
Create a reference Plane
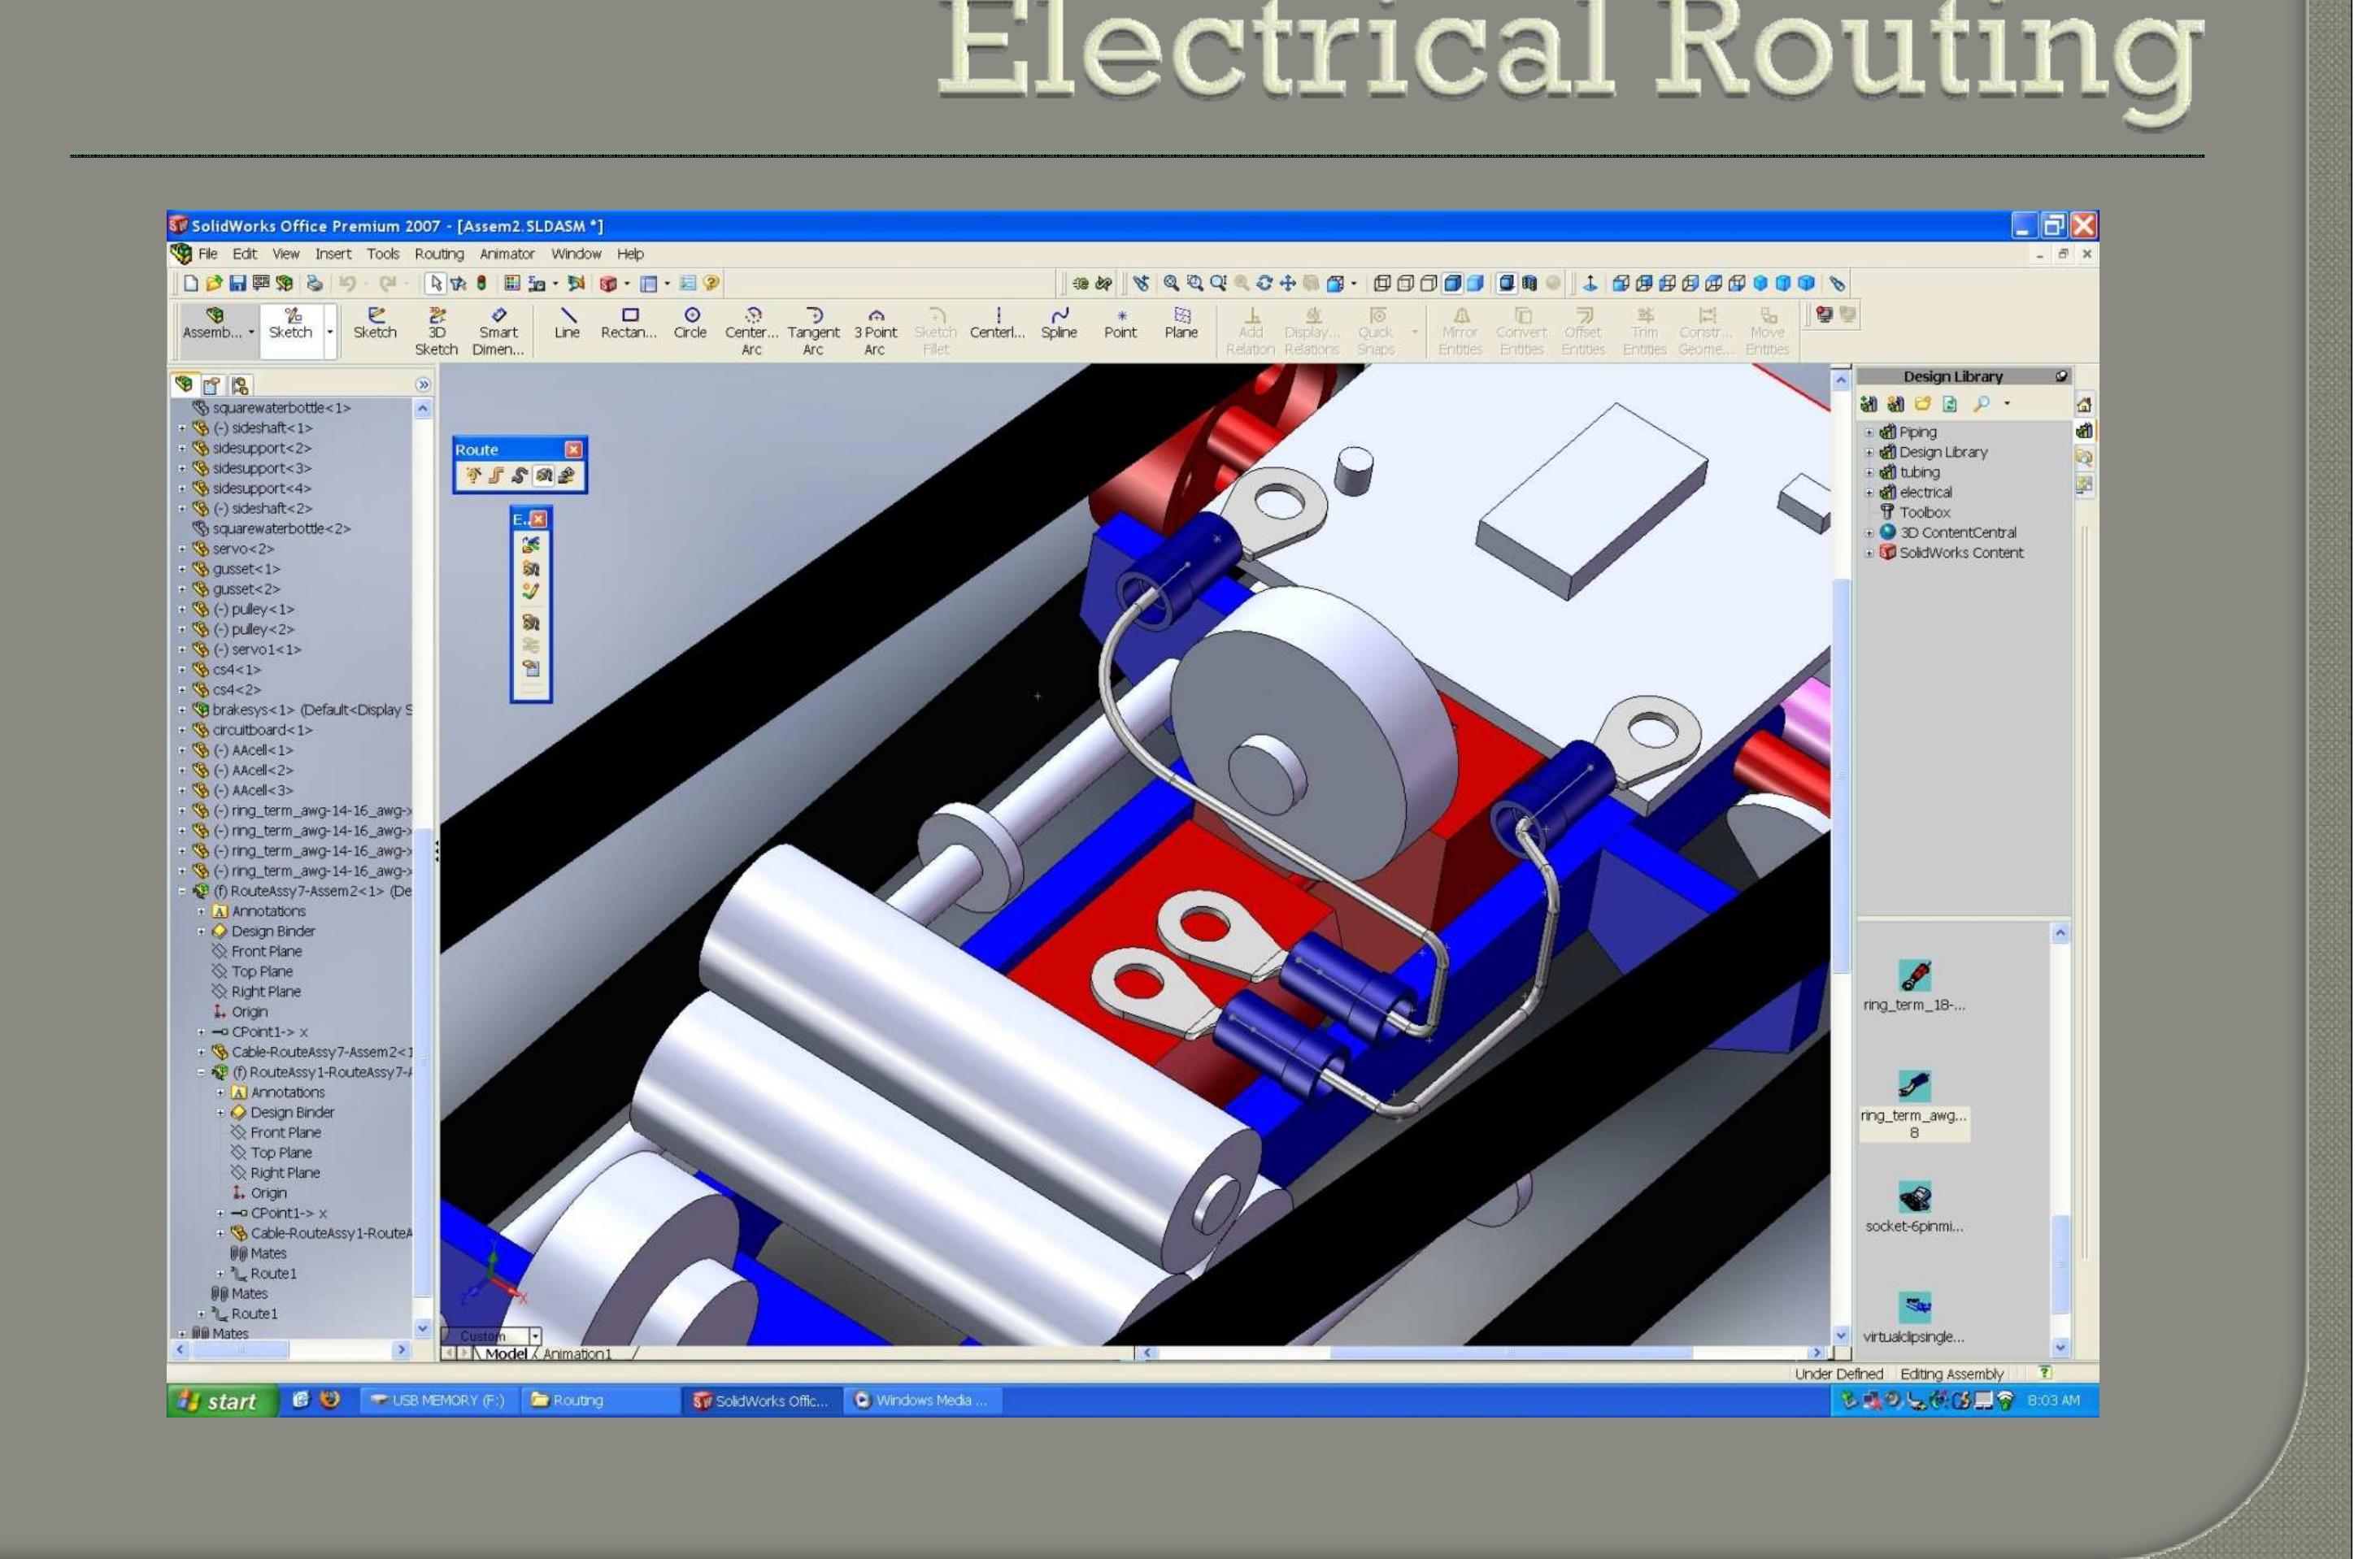click(x=1181, y=323)
